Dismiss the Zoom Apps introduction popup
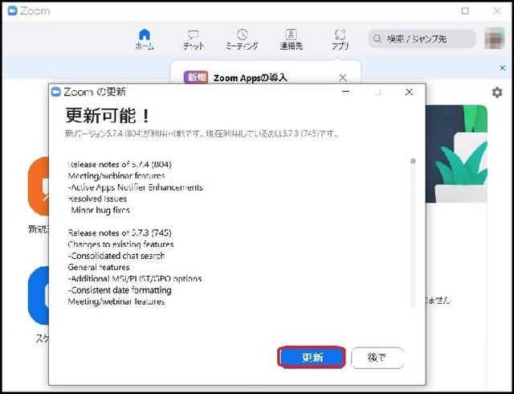Image resolution: width=514 pixels, height=394 pixels. [x=343, y=77]
